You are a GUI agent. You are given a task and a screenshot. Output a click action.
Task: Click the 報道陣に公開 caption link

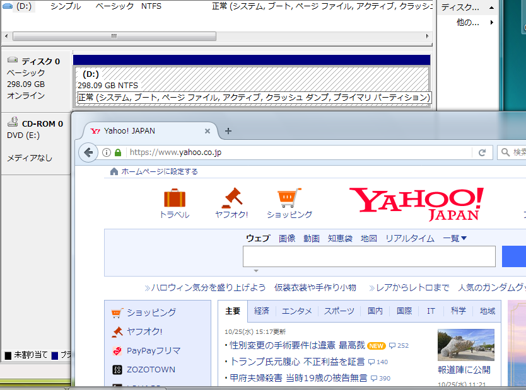pos(464,370)
